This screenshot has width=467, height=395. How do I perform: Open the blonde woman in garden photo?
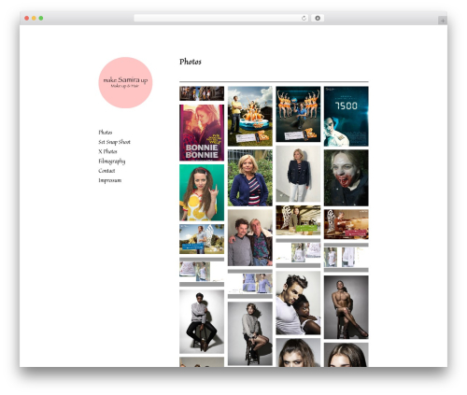[250, 177]
